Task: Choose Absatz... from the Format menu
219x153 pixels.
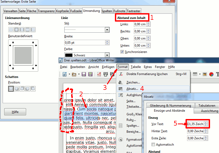Action: 153,89
